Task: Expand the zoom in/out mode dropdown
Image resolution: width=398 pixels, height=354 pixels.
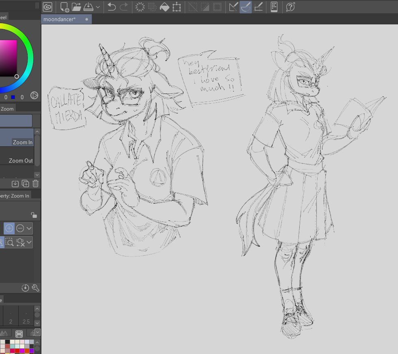Action: (29, 228)
